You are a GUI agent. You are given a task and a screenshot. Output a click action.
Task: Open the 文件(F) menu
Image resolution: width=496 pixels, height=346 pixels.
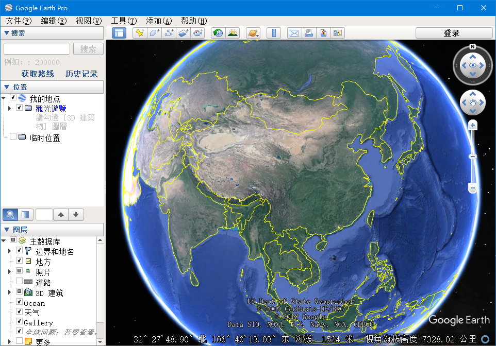coord(19,21)
